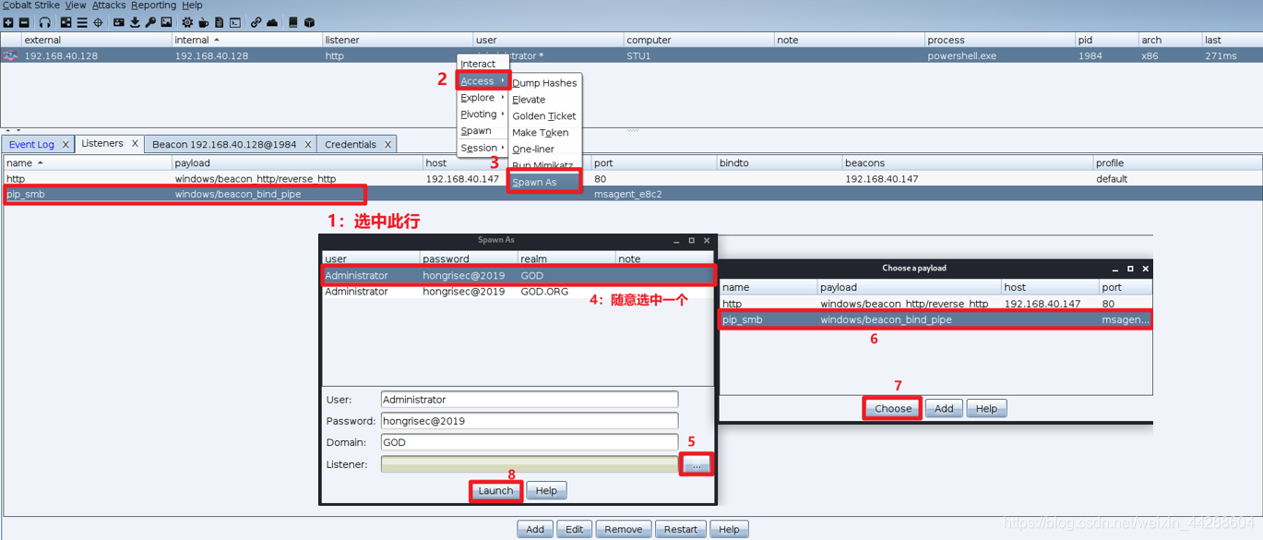Image resolution: width=1263 pixels, height=540 pixels.
Task: Select Make Token from Access submenu
Action: tap(545, 132)
